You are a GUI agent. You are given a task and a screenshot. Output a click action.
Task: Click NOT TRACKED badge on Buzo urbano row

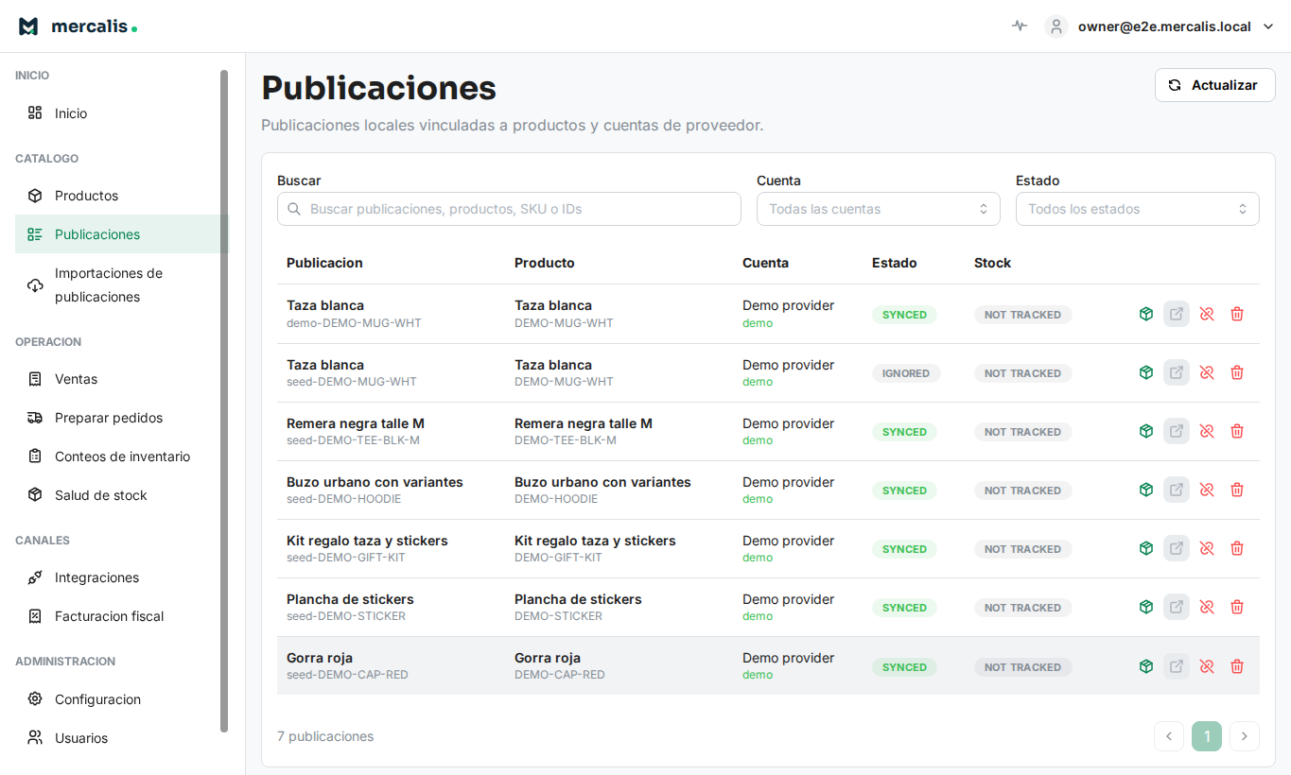tap(1022, 491)
